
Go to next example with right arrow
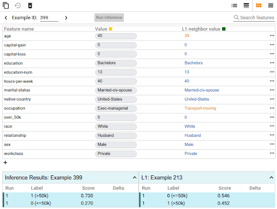(x=66, y=18)
